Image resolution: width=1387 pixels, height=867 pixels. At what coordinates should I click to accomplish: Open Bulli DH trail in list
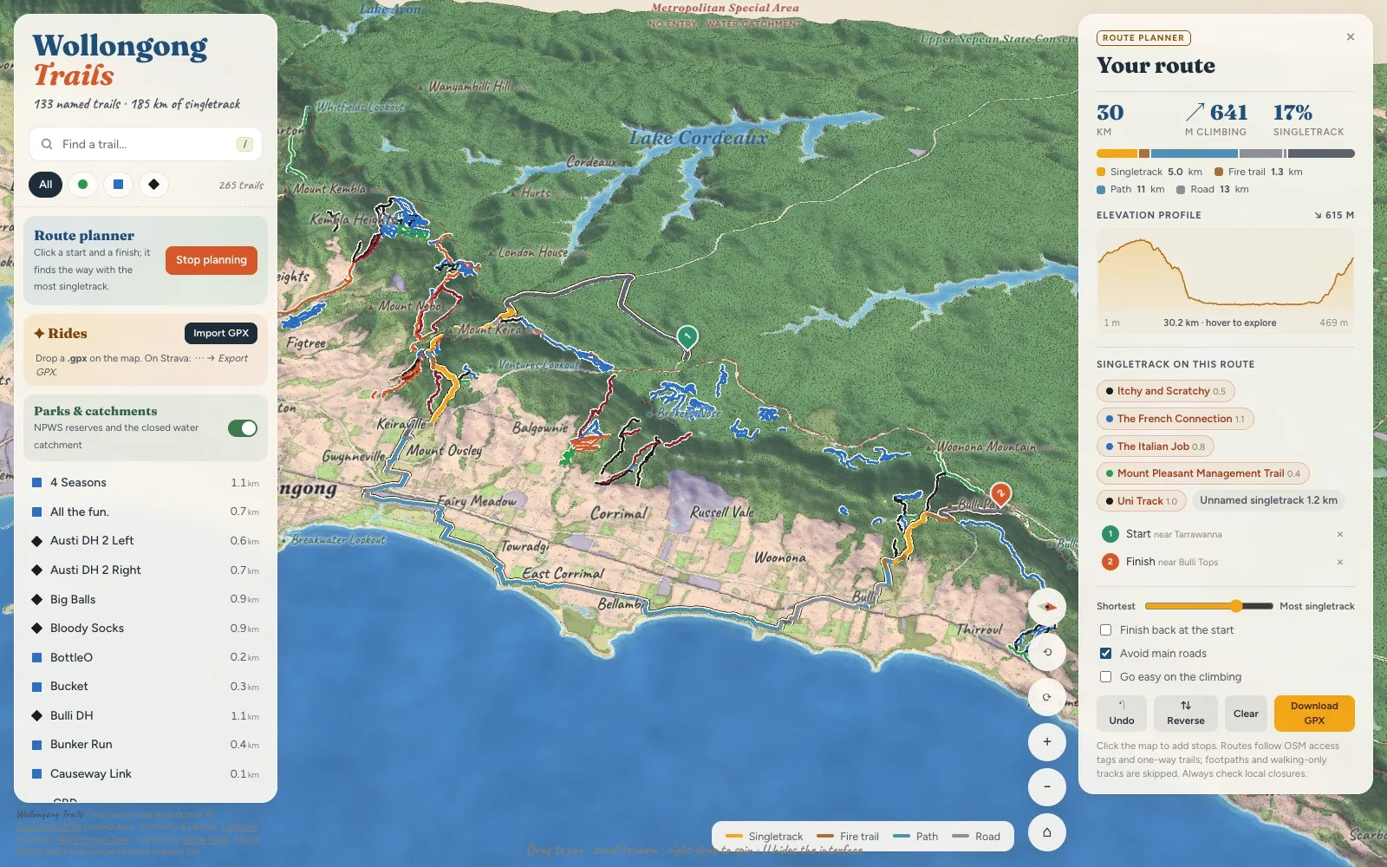coord(146,716)
